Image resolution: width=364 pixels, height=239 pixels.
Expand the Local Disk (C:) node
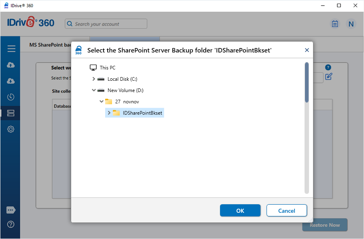pos(94,79)
